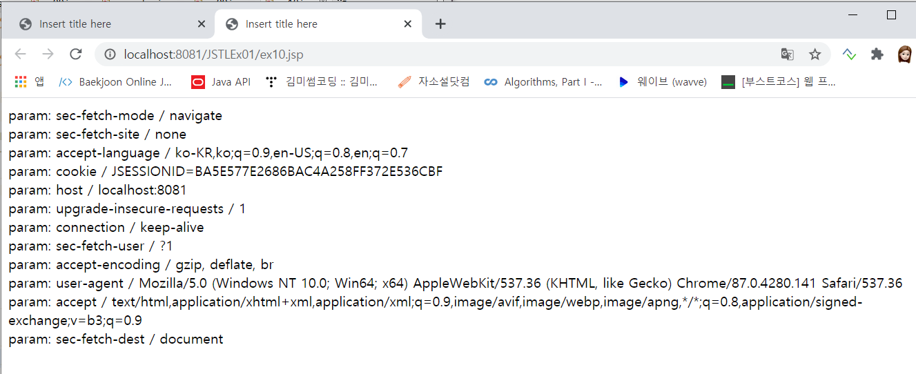
Task: Close the first 'Insert title here' tab
Action: (202, 24)
